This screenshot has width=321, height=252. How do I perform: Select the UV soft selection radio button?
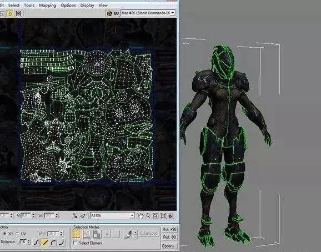(17, 234)
